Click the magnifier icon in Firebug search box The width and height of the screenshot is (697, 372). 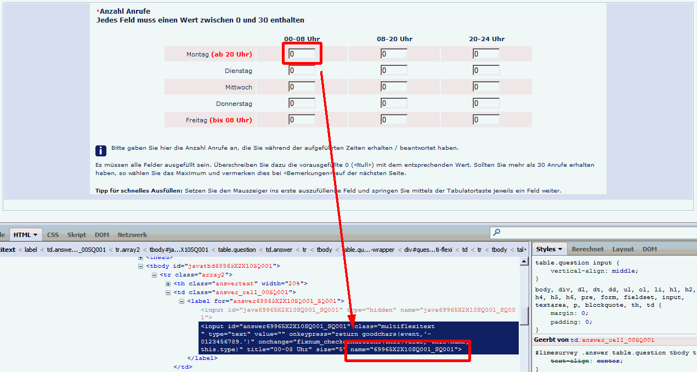pyautogui.click(x=496, y=233)
